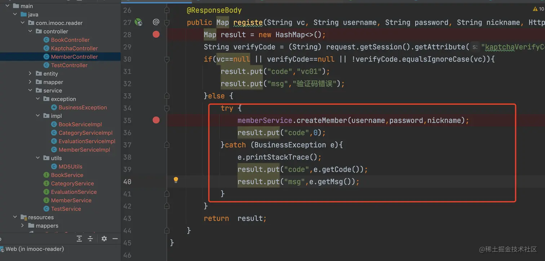This screenshot has height=261, width=545.
Task: Expand the entity package chevron
Action: [x=30, y=74]
